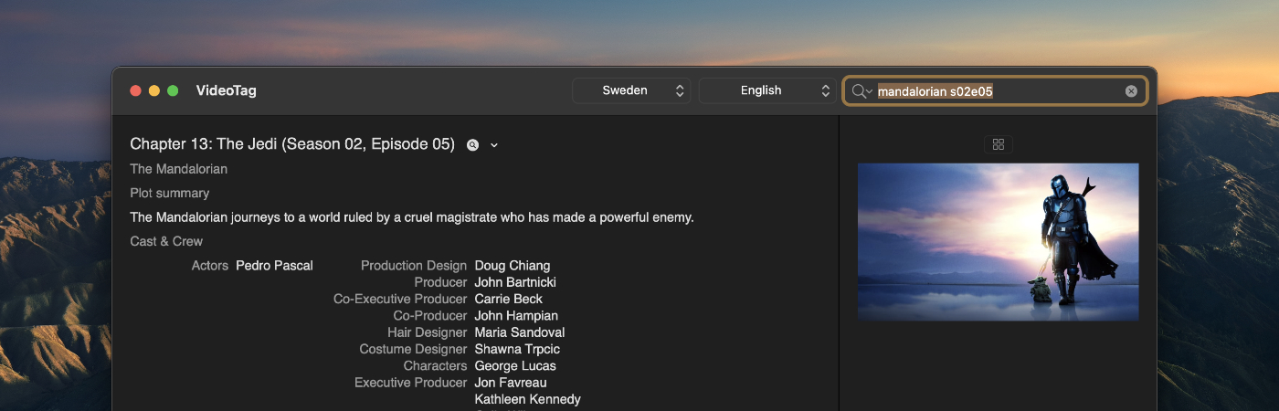The image size is (1279, 411).
Task: Click the green full-screen window button
Action: click(173, 90)
